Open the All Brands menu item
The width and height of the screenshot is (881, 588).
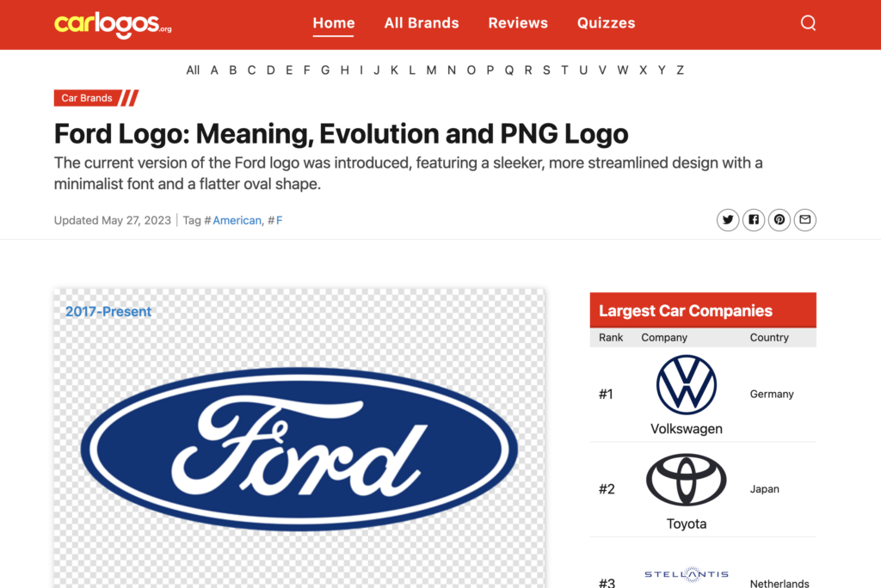click(x=422, y=23)
